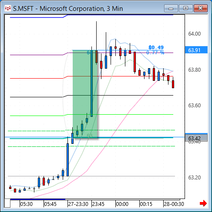Viewport: 212px width, 212px height.
Task: Minimize the S.MSFT chart window
Action: (171, 8)
